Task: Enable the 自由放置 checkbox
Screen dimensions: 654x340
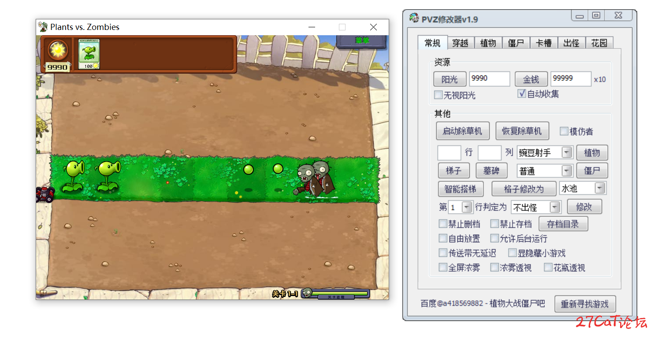Action: click(x=443, y=238)
